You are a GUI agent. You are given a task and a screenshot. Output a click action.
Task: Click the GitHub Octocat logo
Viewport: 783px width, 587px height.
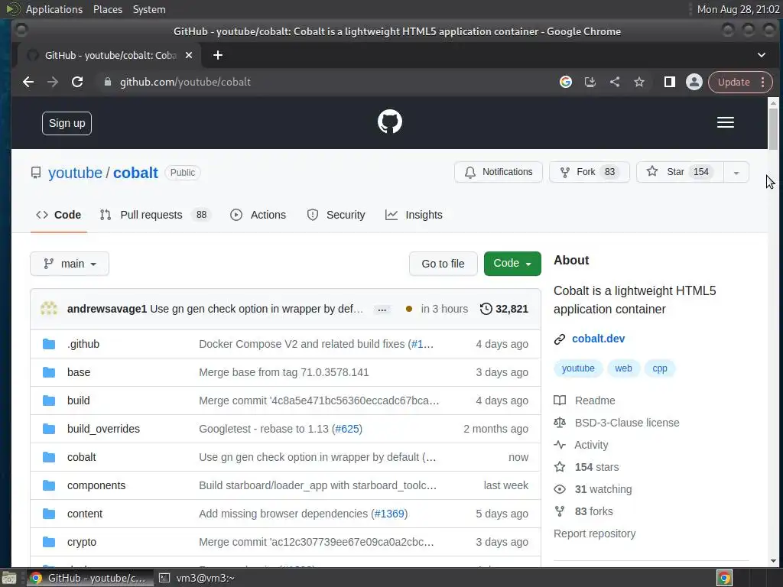click(389, 122)
